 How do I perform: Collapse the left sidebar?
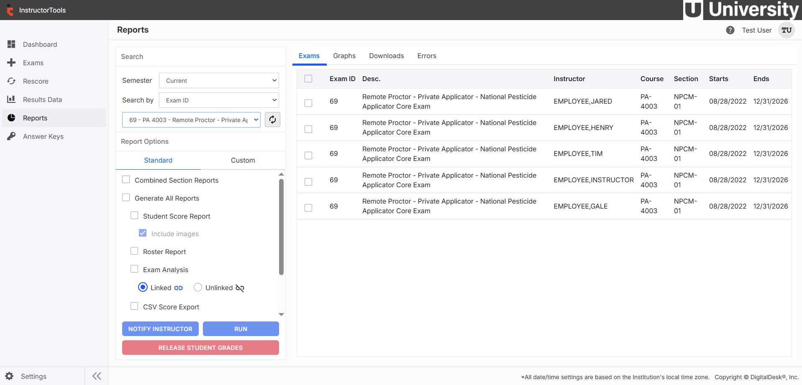(96, 376)
